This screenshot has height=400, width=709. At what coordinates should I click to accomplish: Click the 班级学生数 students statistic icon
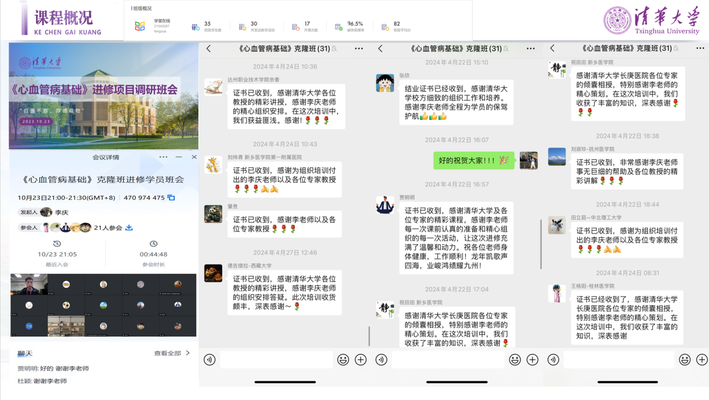point(195,25)
